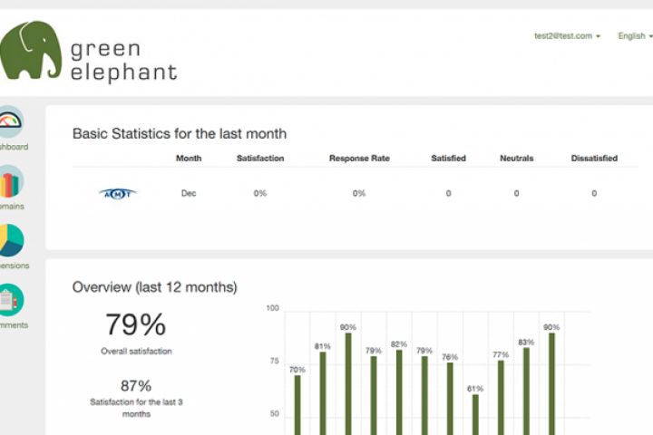Open the Domains bar chart icon
The height and width of the screenshot is (435, 653).
tap(10, 182)
